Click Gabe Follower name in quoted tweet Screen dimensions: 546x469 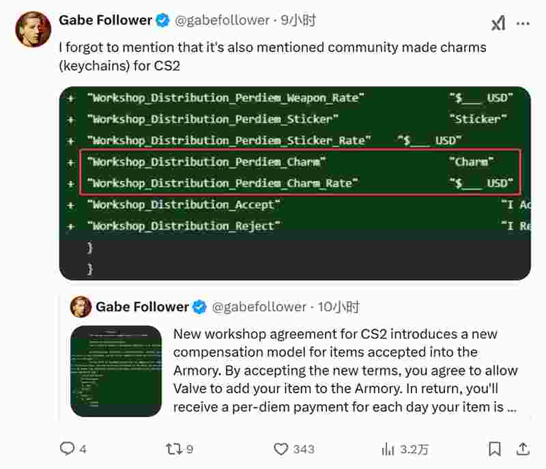tap(142, 307)
